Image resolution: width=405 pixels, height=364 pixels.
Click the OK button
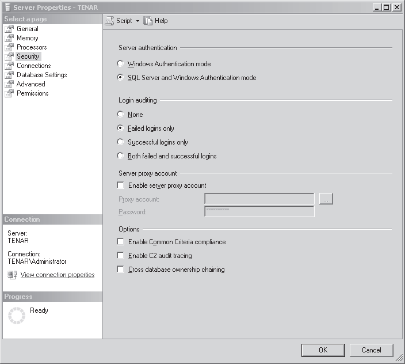click(323, 350)
